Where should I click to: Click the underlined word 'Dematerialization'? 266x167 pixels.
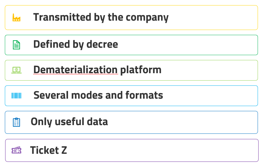(x=75, y=70)
